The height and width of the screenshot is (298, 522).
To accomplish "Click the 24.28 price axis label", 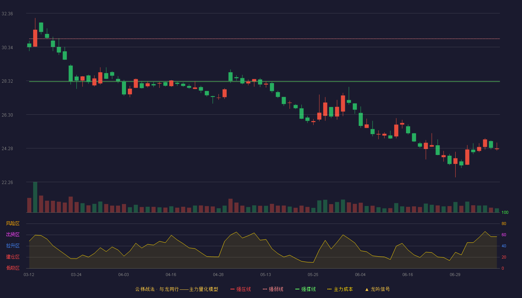I will 7,149.
